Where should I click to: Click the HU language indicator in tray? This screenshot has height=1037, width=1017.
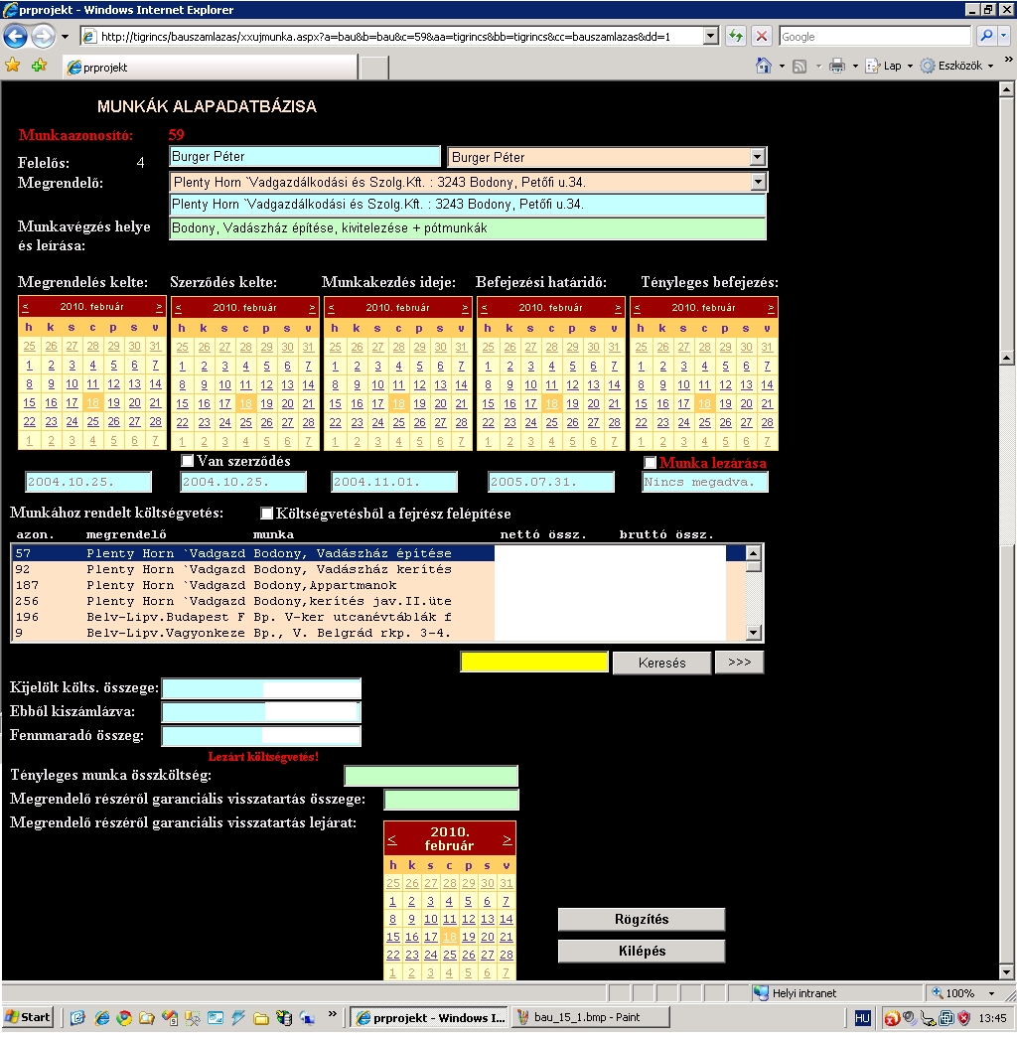[862, 1018]
